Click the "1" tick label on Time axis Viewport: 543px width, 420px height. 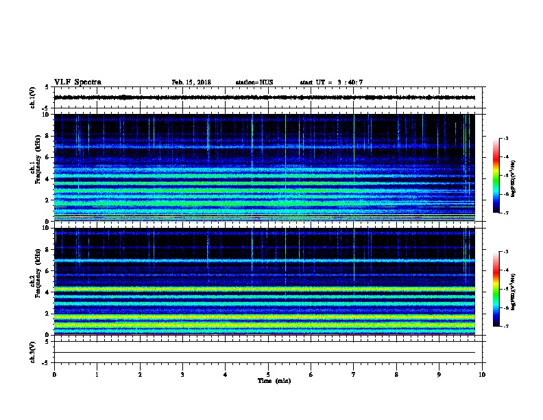click(97, 375)
